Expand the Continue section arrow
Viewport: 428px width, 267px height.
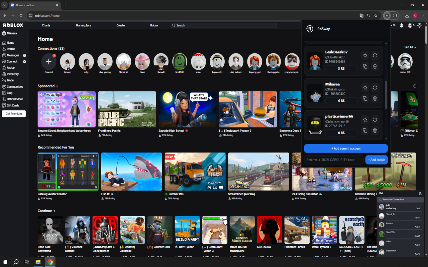54,211
